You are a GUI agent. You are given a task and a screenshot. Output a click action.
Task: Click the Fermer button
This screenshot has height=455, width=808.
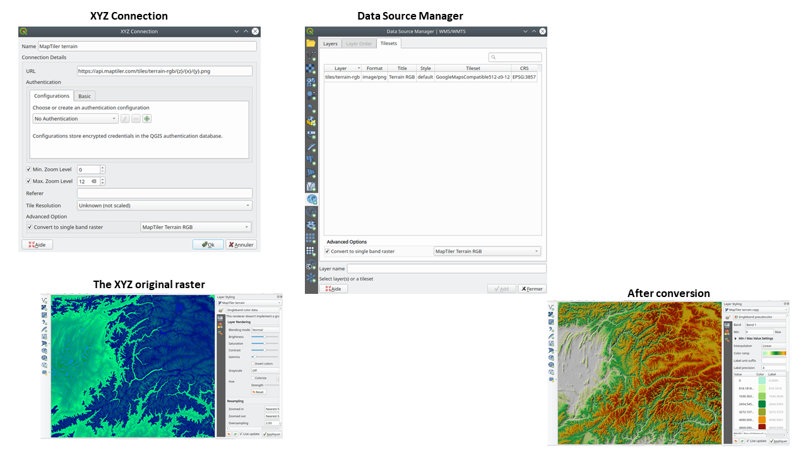tap(532, 289)
